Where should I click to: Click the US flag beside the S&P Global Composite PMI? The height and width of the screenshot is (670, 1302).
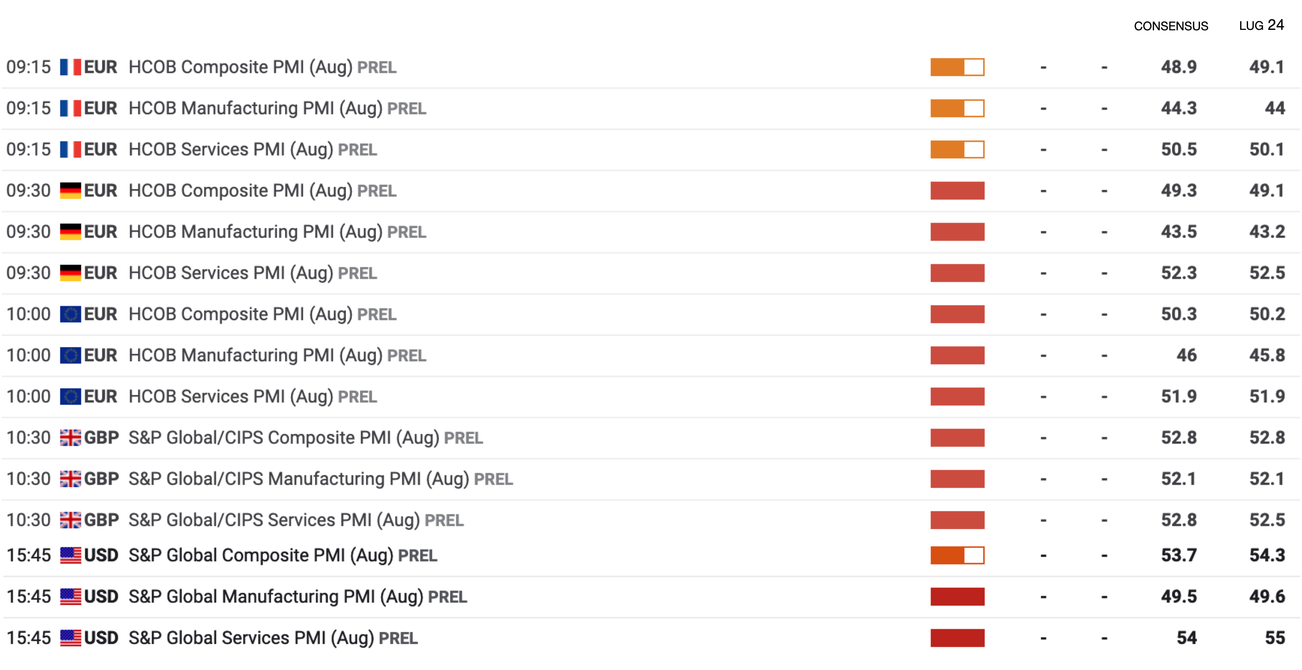click(70, 555)
